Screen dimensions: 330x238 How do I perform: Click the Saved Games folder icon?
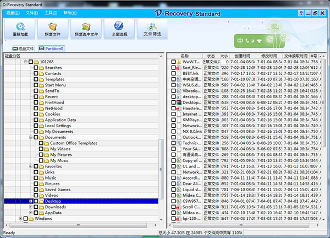coord(41,190)
